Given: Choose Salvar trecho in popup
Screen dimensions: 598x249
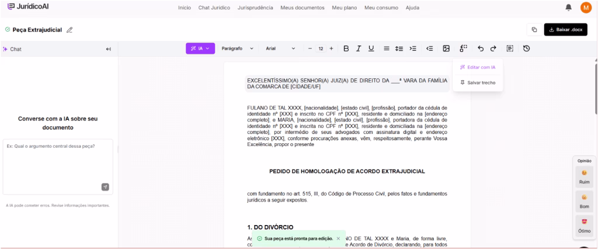Looking at the screenshot, I should [x=478, y=82].
